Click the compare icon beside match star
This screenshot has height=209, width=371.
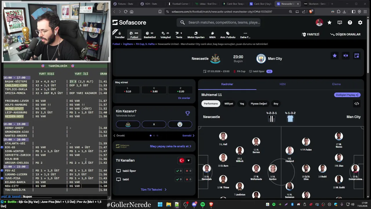[x=346, y=55]
